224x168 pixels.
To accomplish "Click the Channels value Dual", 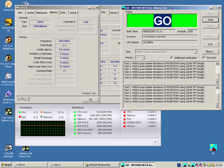I will click(x=86, y=22).
